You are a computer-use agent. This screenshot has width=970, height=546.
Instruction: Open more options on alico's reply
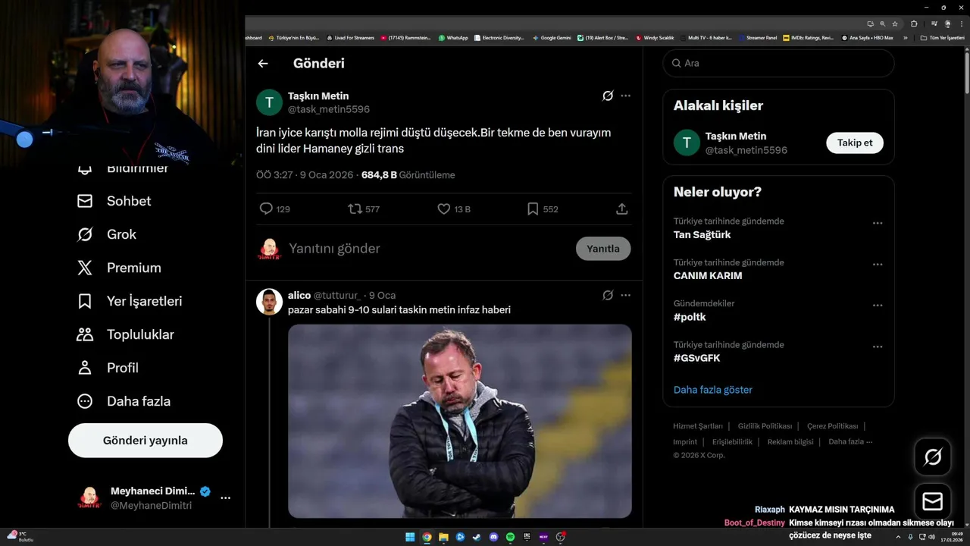(625, 295)
